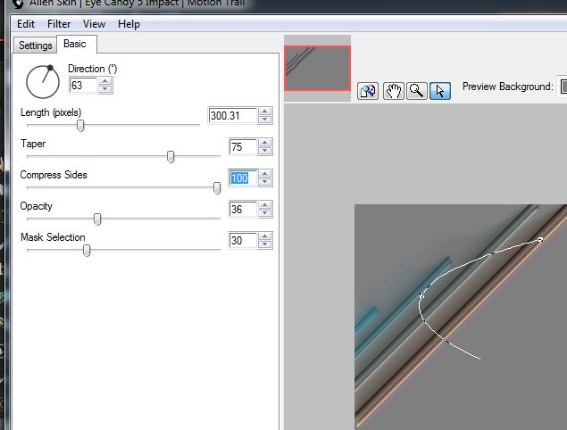Click the show original toggle icon
This screenshot has height=430, width=567.
(x=368, y=90)
